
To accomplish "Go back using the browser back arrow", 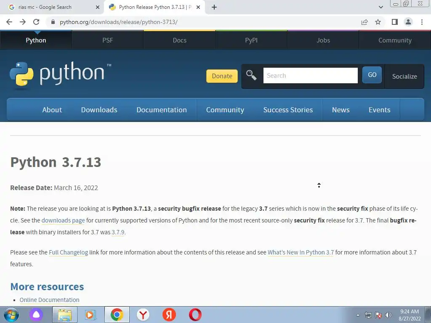I will point(9,22).
